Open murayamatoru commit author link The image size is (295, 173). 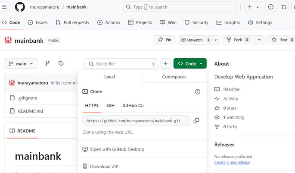click(x=33, y=83)
